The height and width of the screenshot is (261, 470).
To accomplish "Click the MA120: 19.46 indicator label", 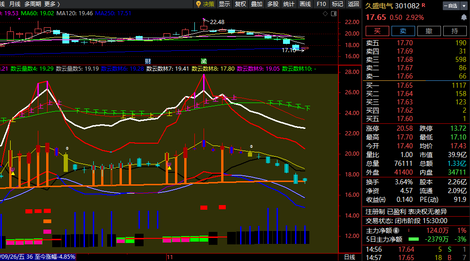I will click(x=75, y=13).
